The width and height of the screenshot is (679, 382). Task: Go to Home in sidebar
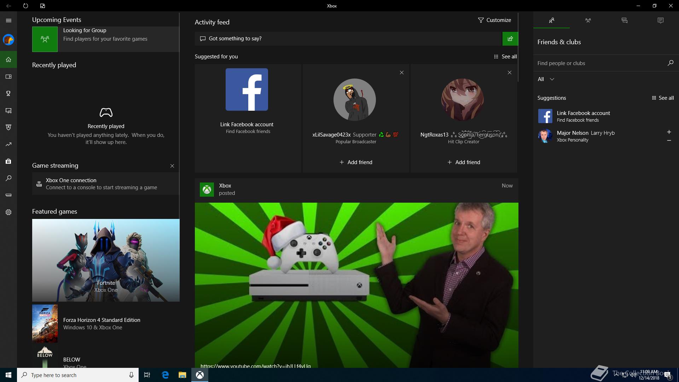pos(8,59)
